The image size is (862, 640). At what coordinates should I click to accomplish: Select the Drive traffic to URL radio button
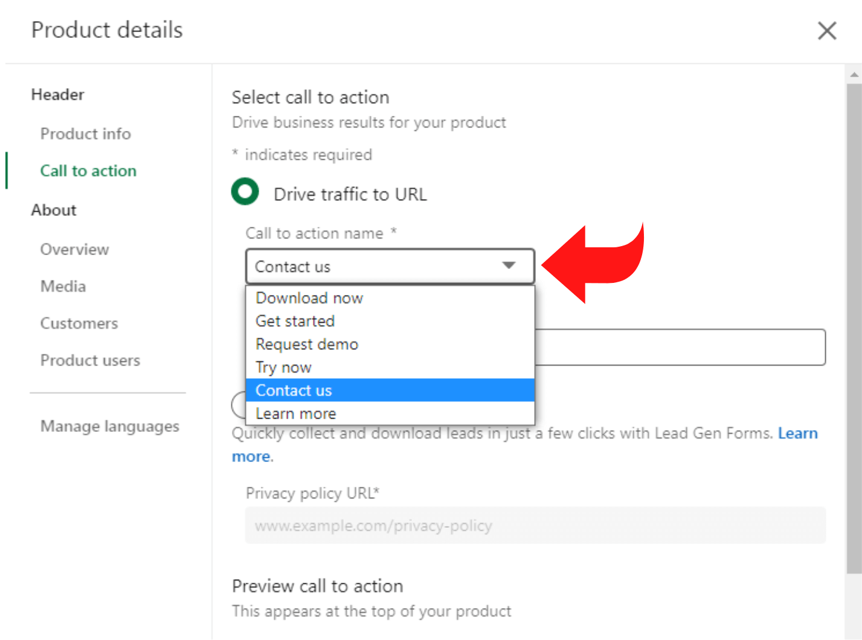245,192
